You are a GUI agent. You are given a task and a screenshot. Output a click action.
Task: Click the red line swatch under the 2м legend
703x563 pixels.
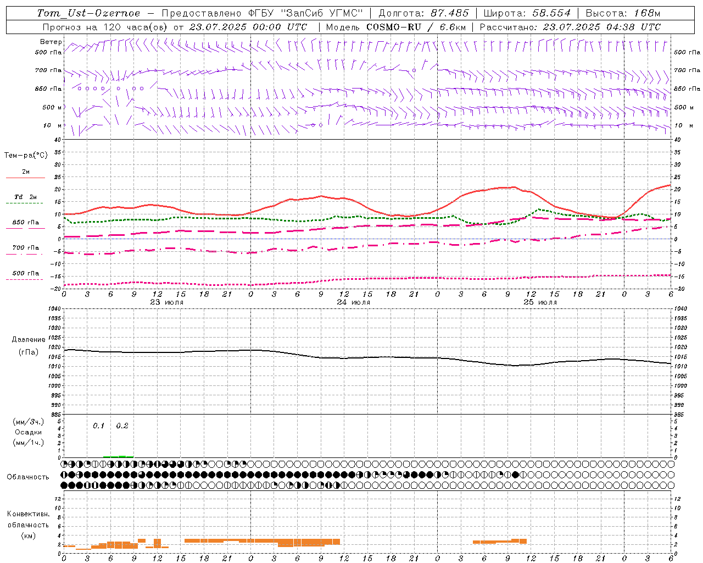25,178
